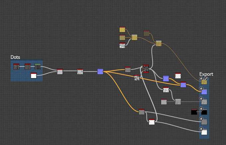Image resolution: width=226 pixels, height=145 pixels.
Task: Click 3D view badge on yellow output node
Action: tap(201, 78)
